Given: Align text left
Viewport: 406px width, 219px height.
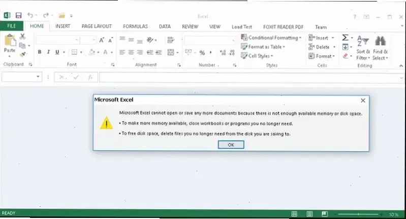Looking at the screenshot, I should click(122, 52).
